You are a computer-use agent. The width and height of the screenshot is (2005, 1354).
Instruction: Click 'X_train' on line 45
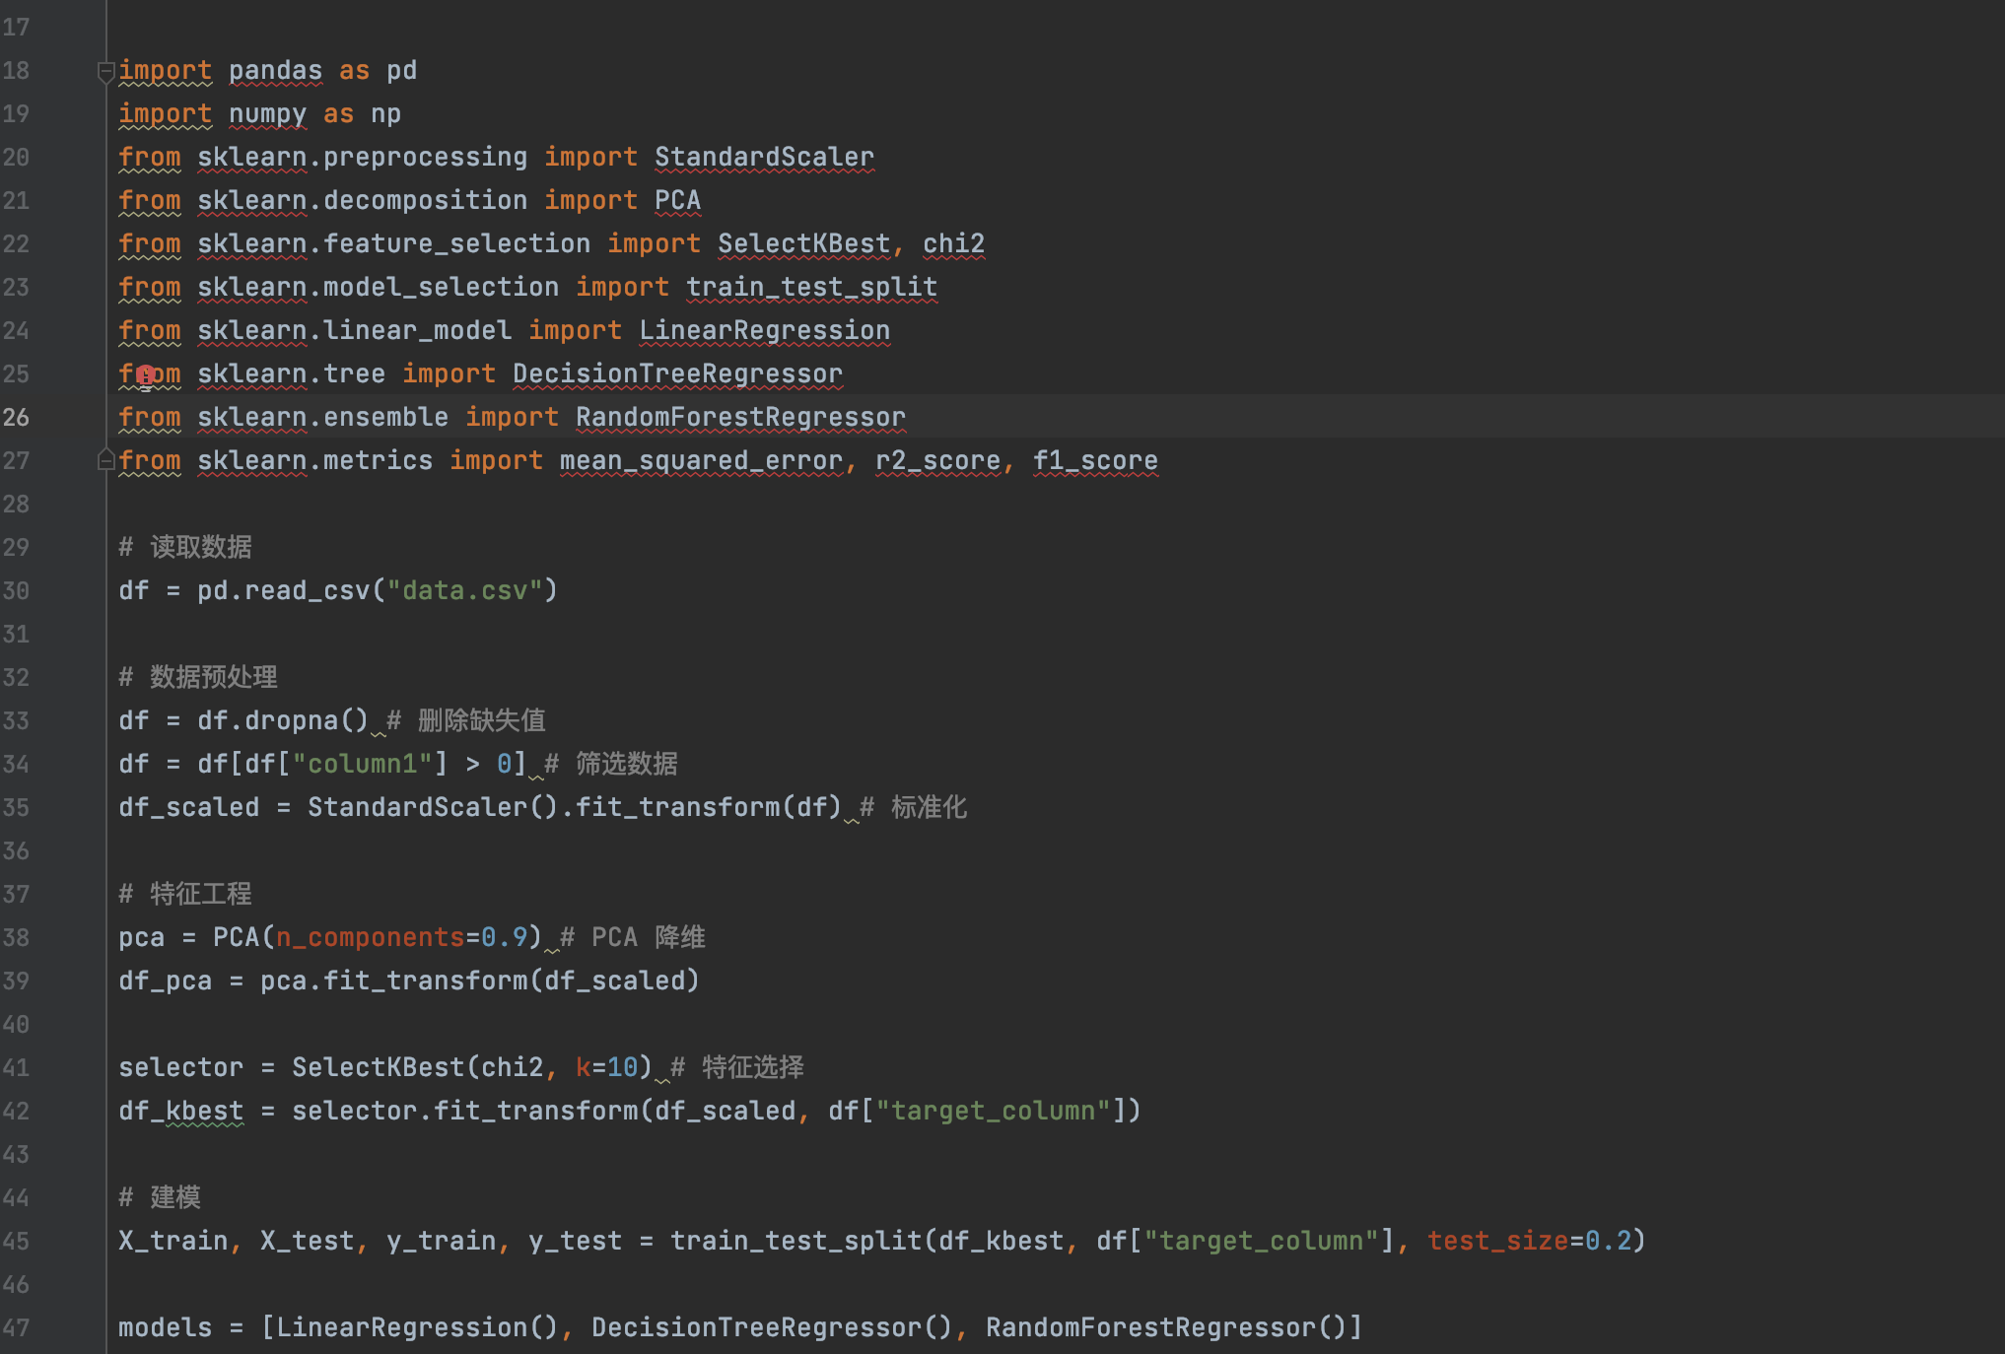click(x=173, y=1242)
